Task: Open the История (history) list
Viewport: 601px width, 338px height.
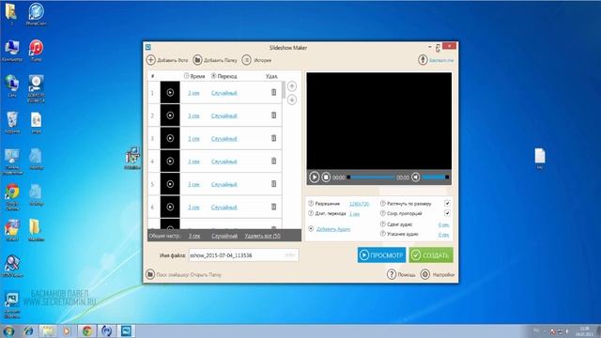Action: point(256,60)
